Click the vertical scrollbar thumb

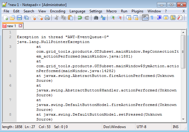[x=183, y=52]
